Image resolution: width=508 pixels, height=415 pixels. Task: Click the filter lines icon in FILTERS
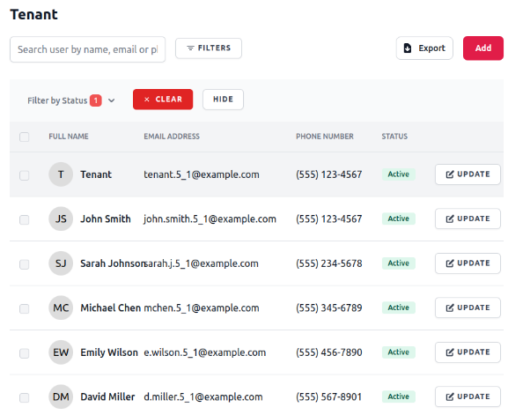(x=190, y=48)
